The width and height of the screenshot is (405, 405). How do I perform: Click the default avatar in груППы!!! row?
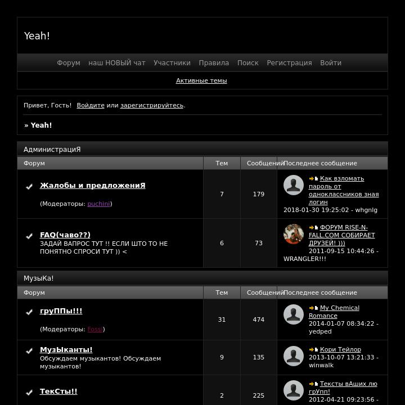294,314
